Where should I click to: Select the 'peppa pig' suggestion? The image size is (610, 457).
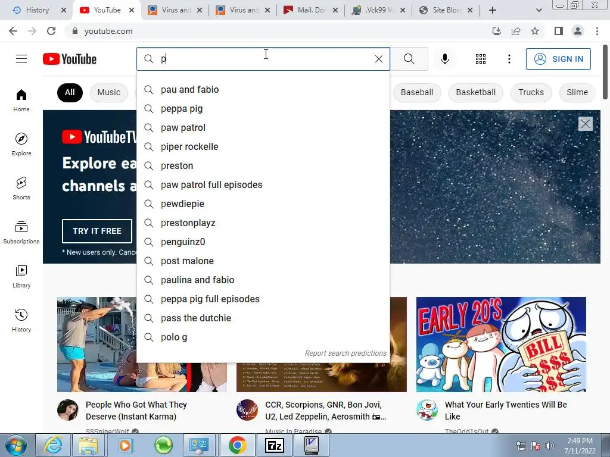pyautogui.click(x=263, y=108)
